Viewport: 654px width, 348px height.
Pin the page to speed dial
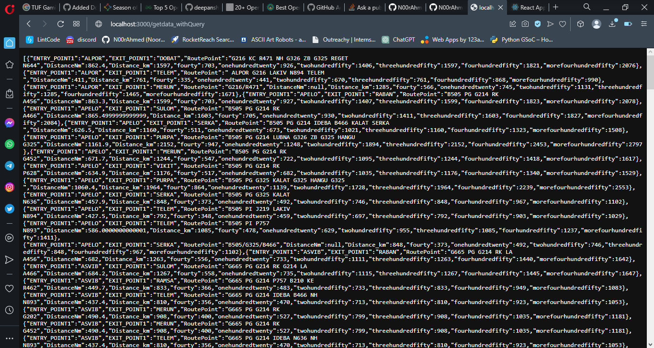513,23
